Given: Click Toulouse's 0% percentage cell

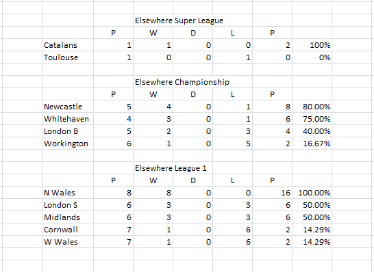Looking at the screenshot, I should (x=312, y=57).
